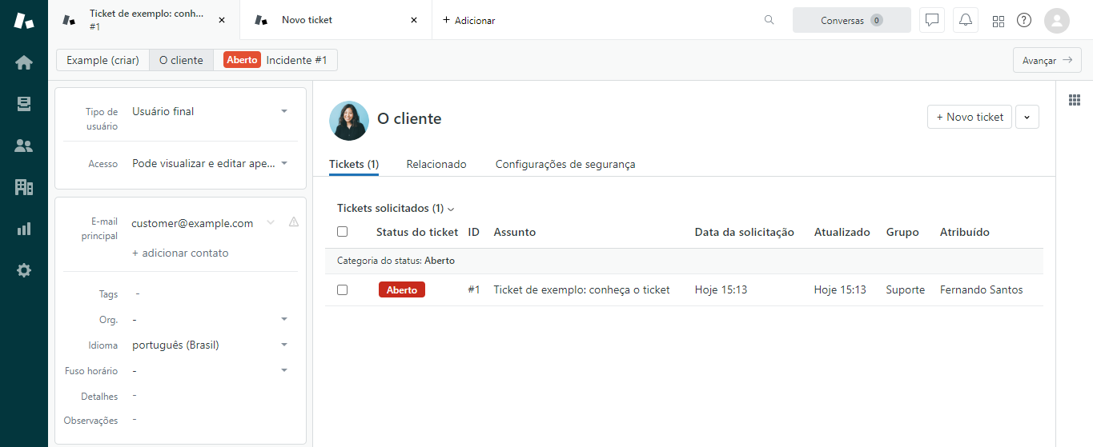Select the 'Relacionado' tab
The image size is (1093, 447).
[x=436, y=164]
